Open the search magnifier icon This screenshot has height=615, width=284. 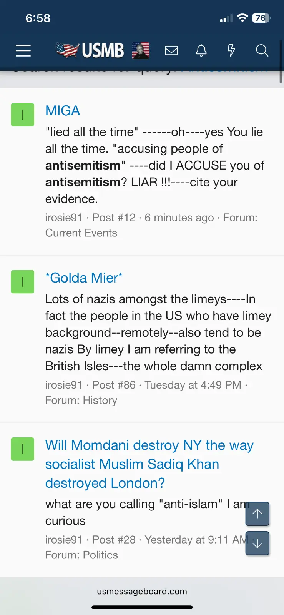pyautogui.click(x=262, y=50)
